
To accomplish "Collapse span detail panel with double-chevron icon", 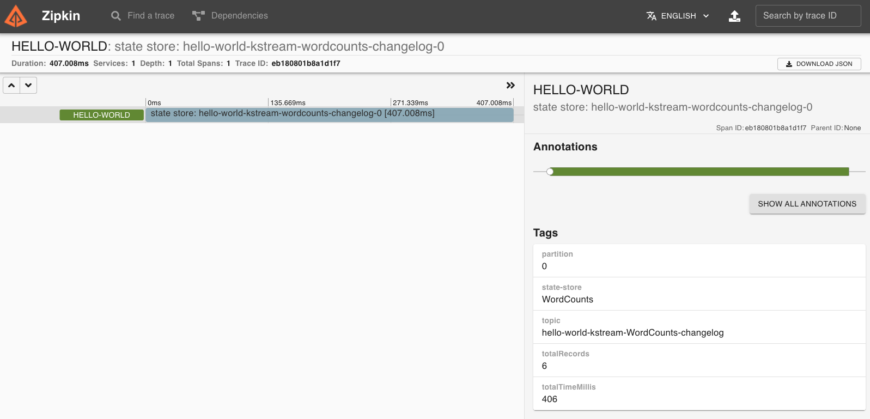I will (x=510, y=86).
